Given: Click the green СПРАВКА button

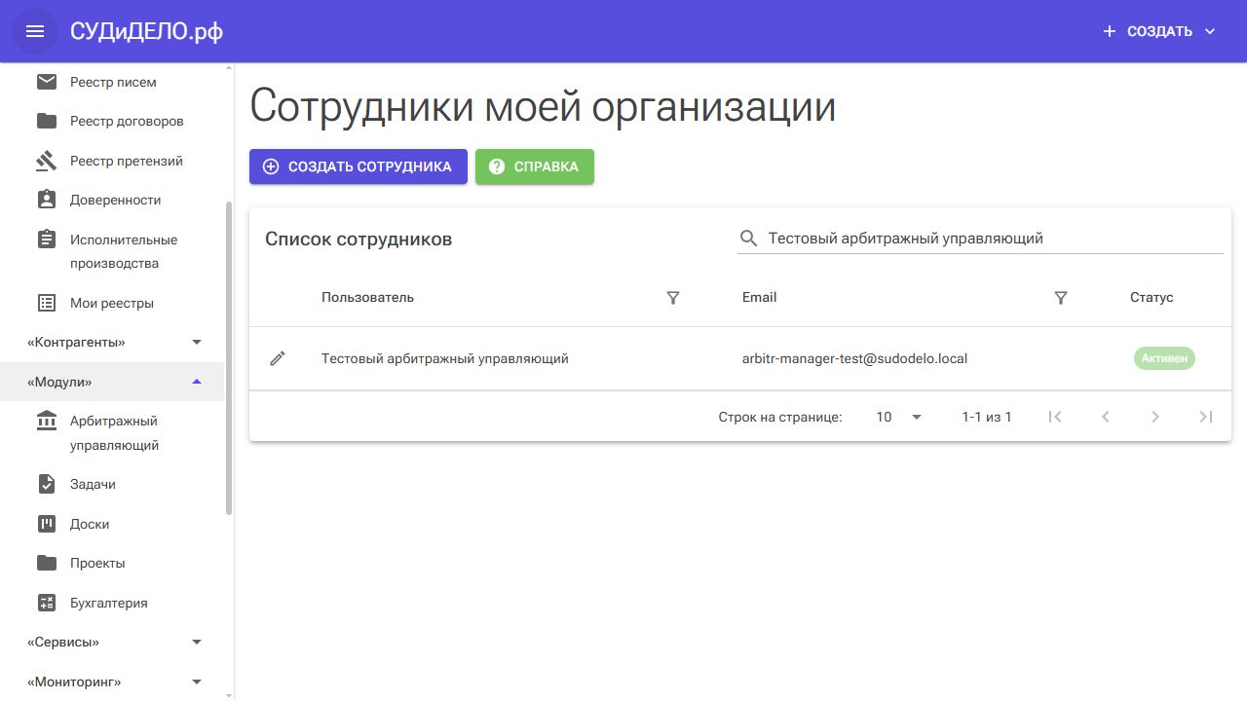Looking at the screenshot, I should pos(535,166).
